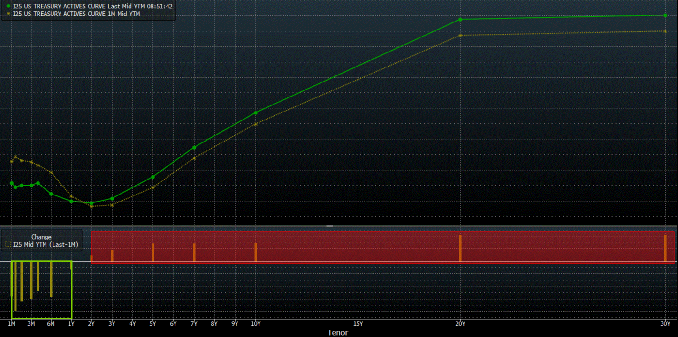Select the green 10Y data point marker
The width and height of the screenshot is (678, 337).
click(256, 113)
